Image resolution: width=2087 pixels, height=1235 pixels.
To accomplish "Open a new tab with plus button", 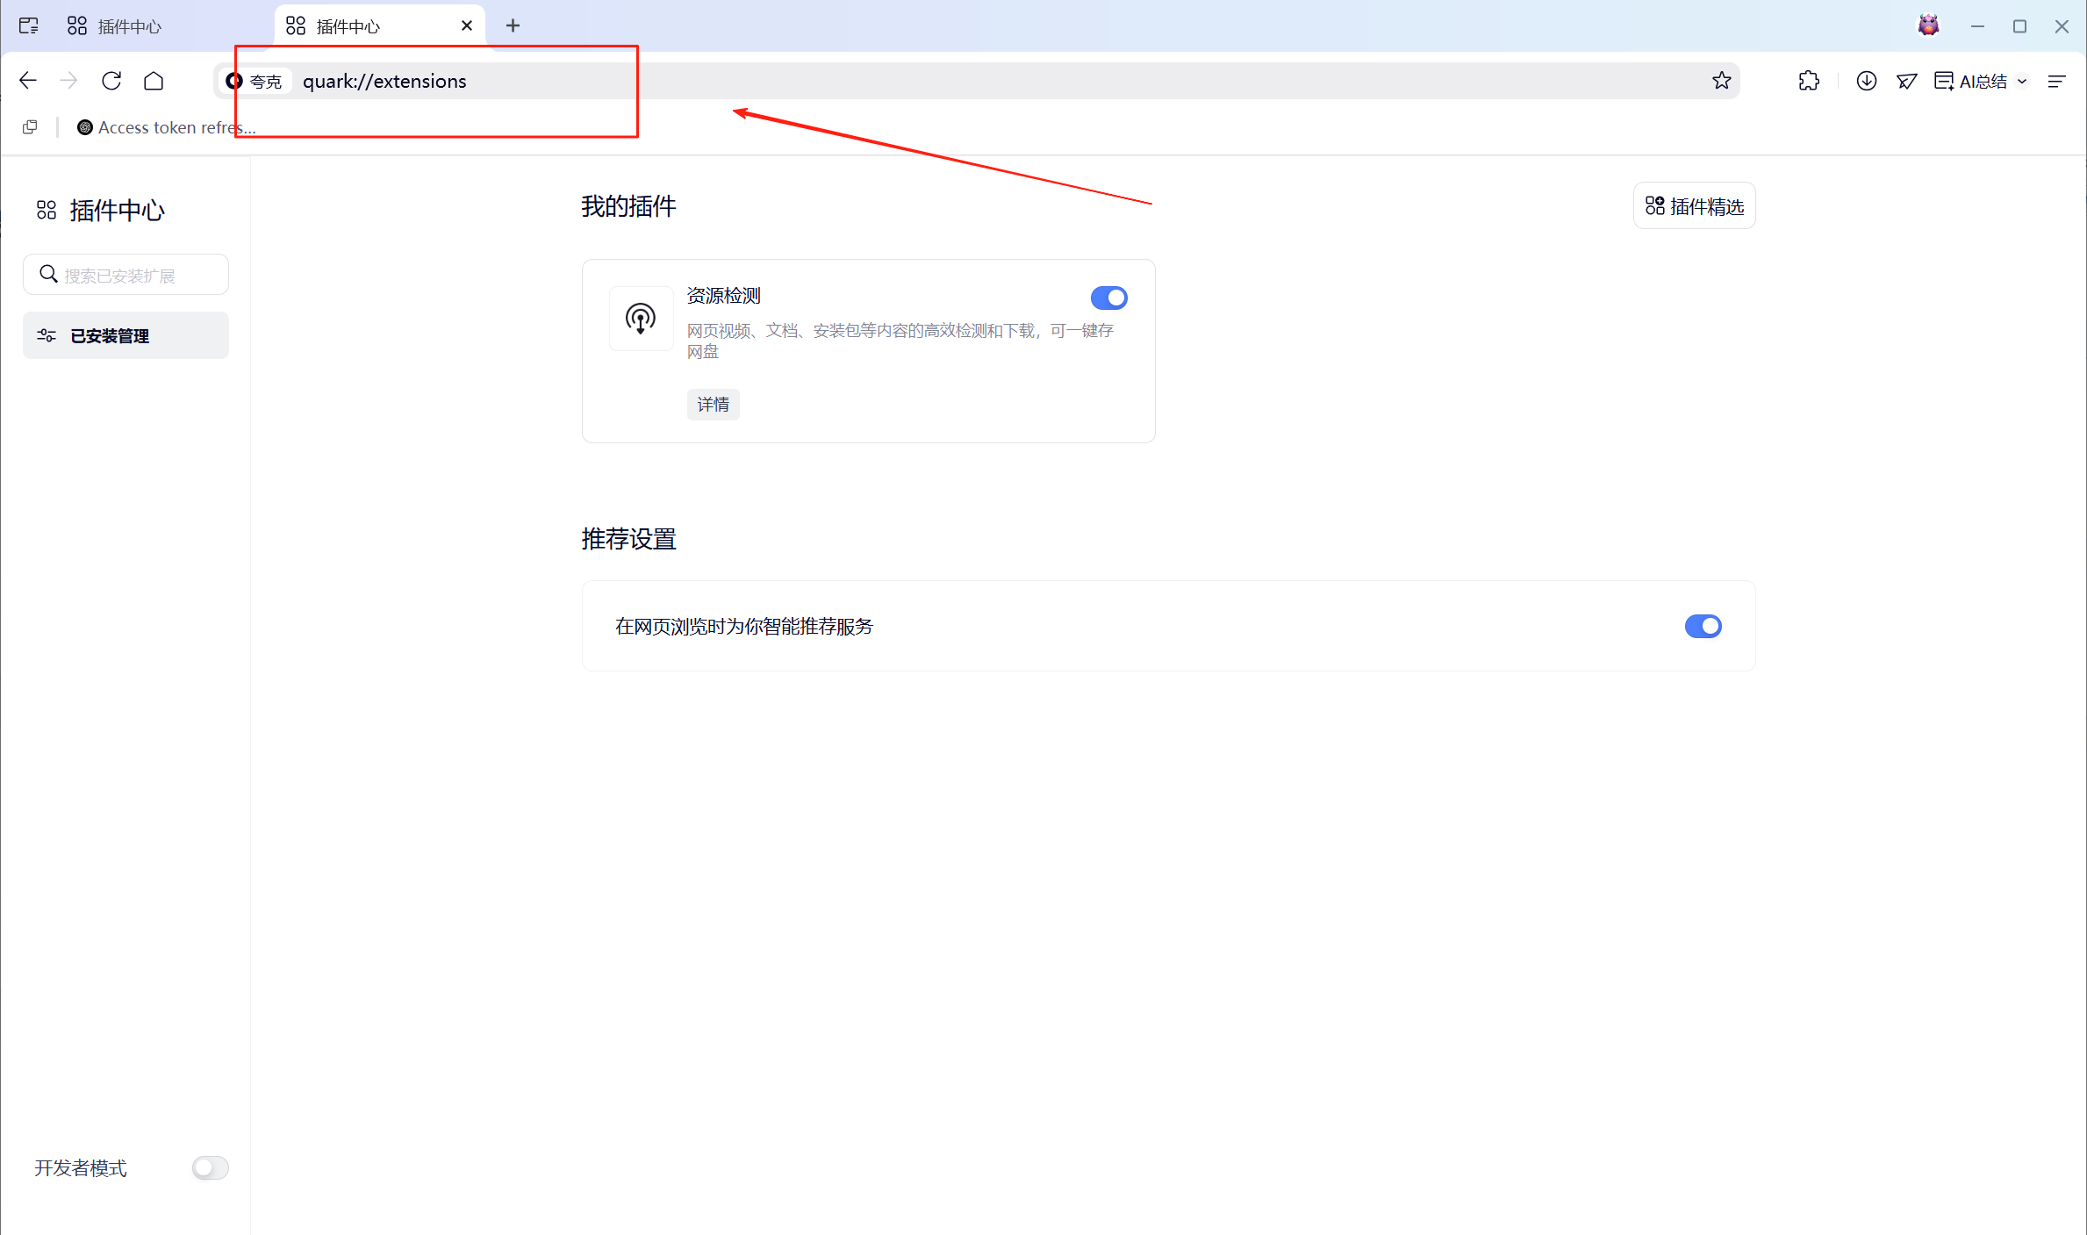I will tap(513, 25).
